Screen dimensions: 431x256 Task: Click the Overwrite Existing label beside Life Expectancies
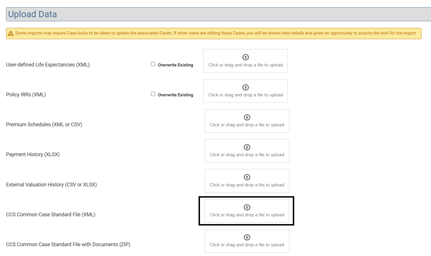click(x=175, y=65)
